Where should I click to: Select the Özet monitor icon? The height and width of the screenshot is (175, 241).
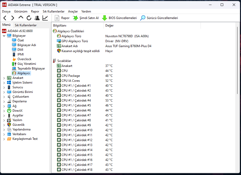tap(14, 40)
